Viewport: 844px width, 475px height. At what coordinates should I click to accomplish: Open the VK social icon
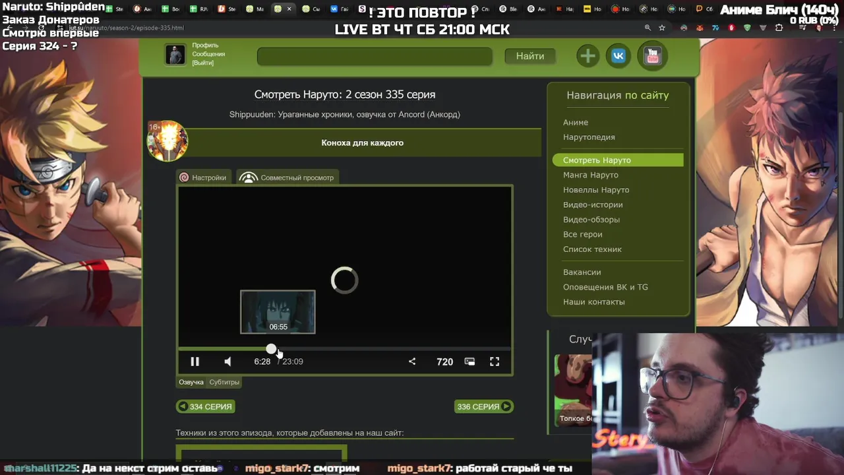coord(618,56)
